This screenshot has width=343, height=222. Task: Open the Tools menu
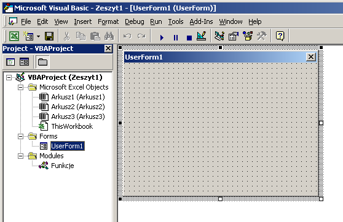(x=176, y=21)
